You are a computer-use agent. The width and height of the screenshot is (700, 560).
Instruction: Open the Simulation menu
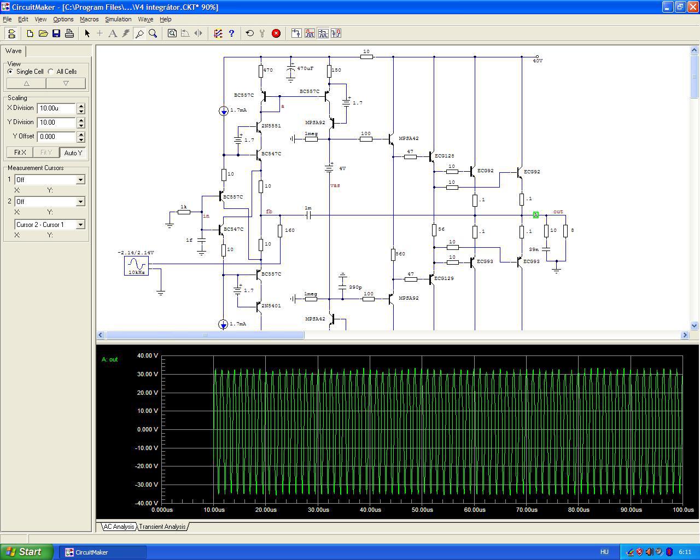click(118, 19)
